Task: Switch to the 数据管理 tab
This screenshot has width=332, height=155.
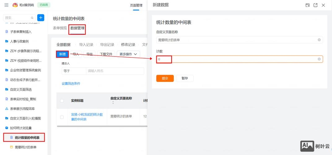Action: [x=77, y=28]
